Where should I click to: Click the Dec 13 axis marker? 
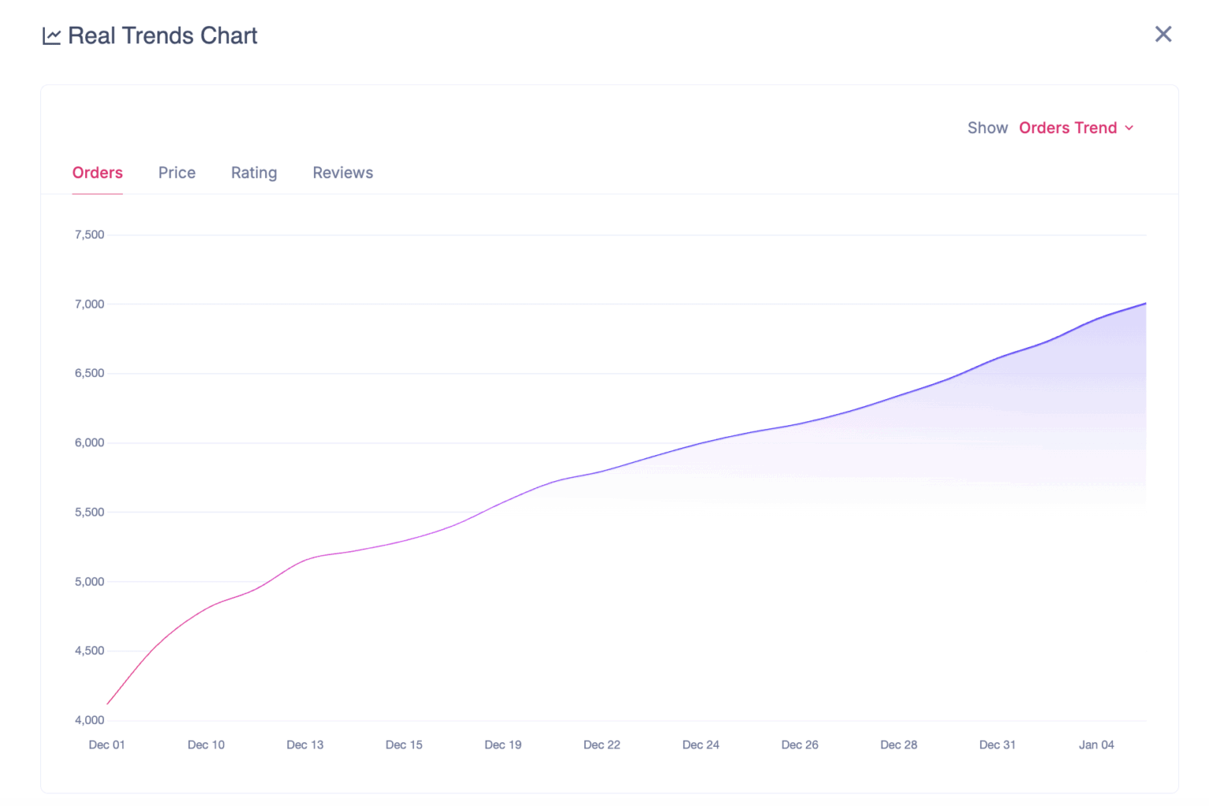point(305,745)
